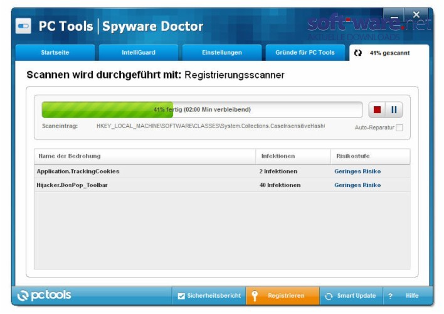Select the Hijacker.DosPop_Toolbar threat row
The height and width of the screenshot is (314, 444).
(x=222, y=185)
